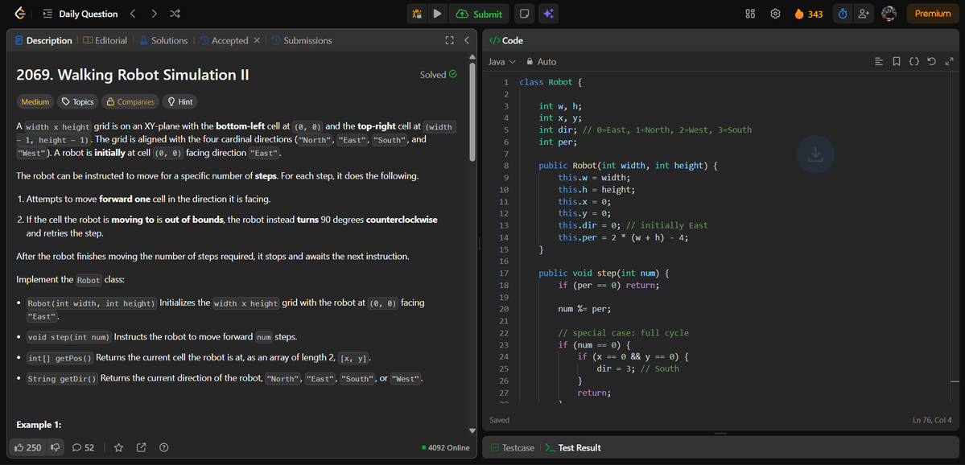This screenshot has width=965, height=465.
Task: Run the code with play button
Action: 437,14
